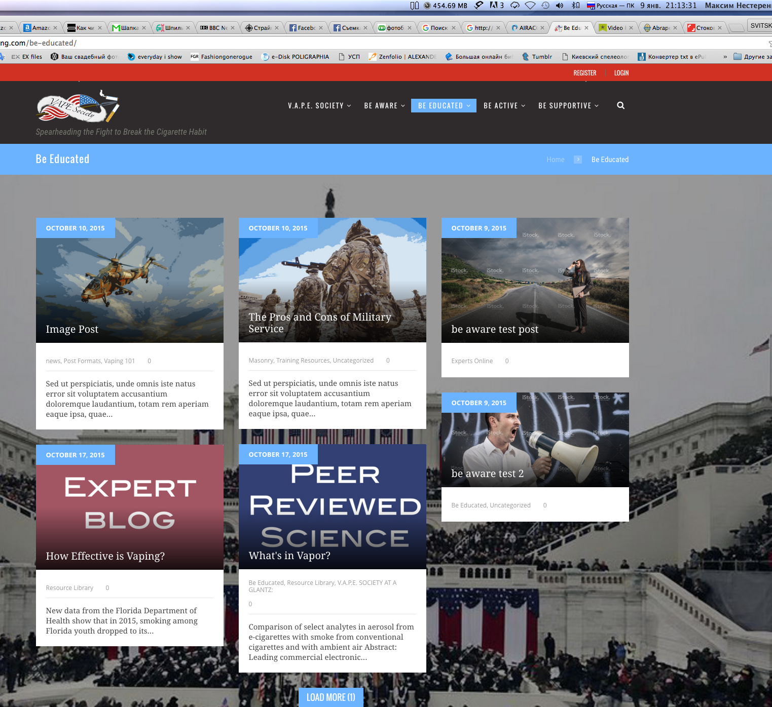Expand V.A.P.E. SOCIETY menu

[319, 105]
